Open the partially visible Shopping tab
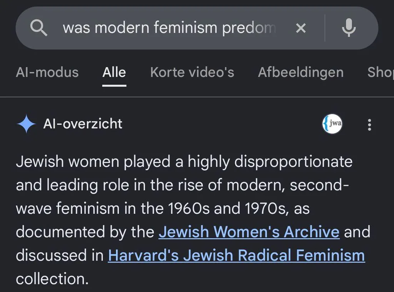 (x=381, y=72)
